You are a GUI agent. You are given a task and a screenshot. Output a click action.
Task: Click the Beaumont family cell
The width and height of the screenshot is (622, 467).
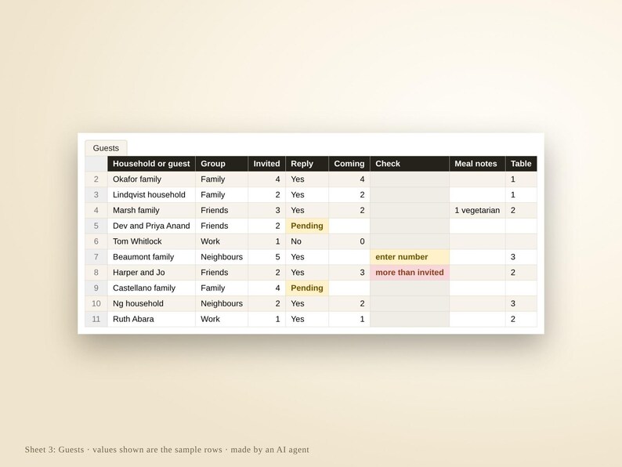point(151,257)
